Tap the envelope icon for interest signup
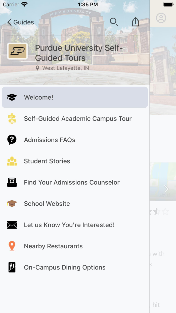 point(11,225)
